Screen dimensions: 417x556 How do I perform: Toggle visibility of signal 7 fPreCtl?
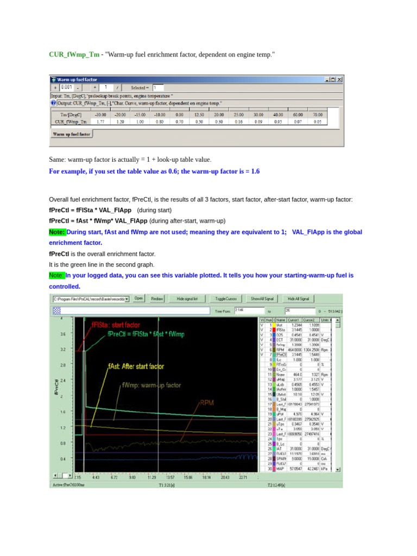tap(262, 355)
